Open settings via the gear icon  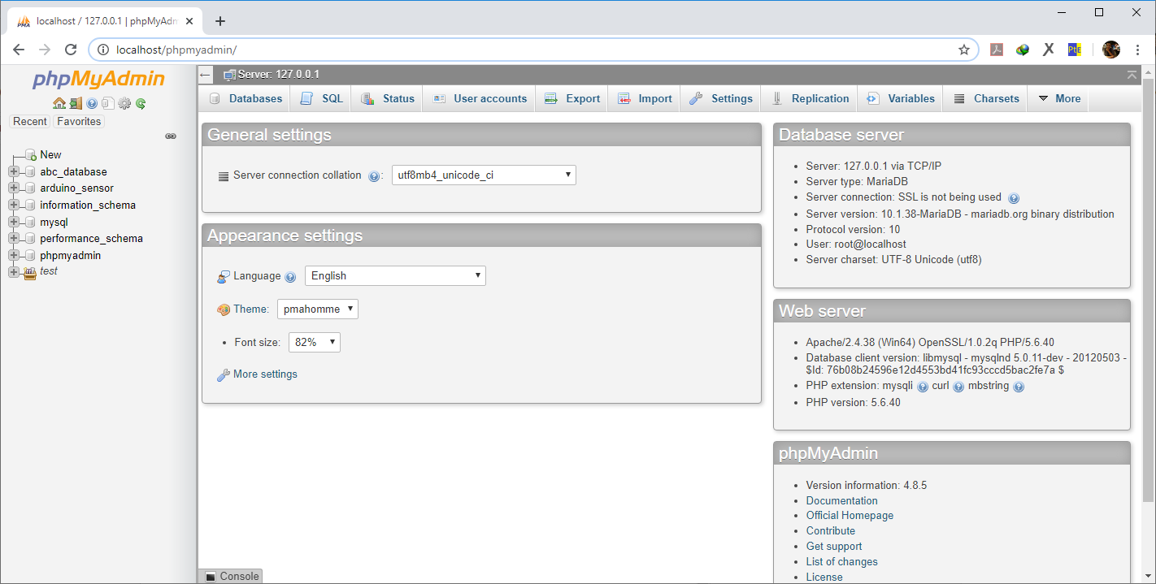tap(124, 103)
